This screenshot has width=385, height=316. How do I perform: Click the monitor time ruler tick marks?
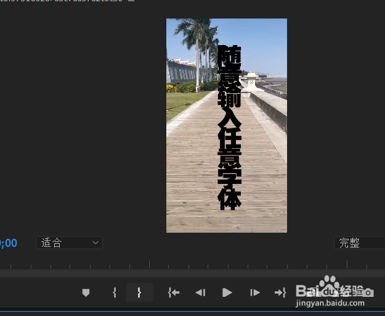coord(192,265)
